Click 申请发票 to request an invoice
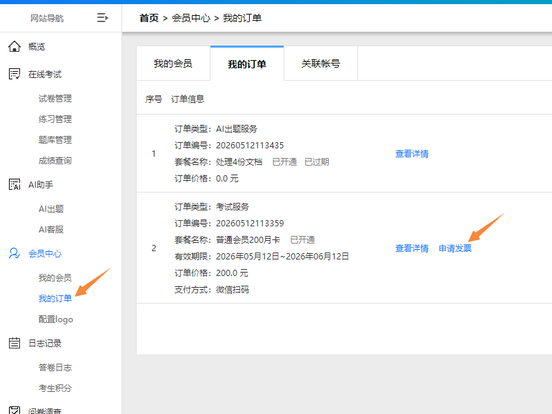Image resolution: width=552 pixels, height=414 pixels. click(x=455, y=248)
